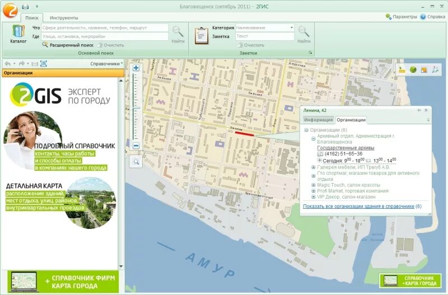Open the Каталог catalog icon
The width and height of the screenshot is (448, 295).
pyautogui.click(x=18, y=34)
